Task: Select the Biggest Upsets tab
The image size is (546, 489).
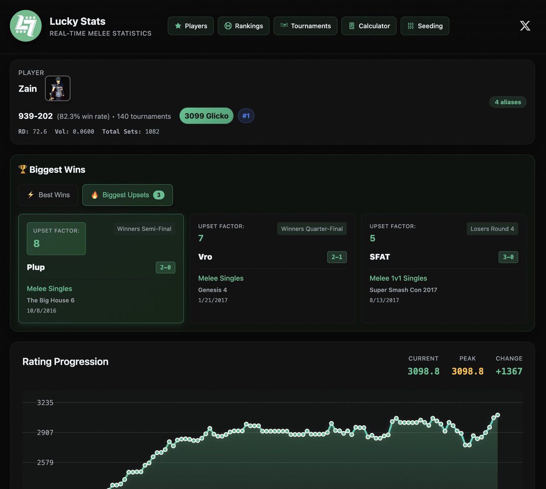Action: 127,195
